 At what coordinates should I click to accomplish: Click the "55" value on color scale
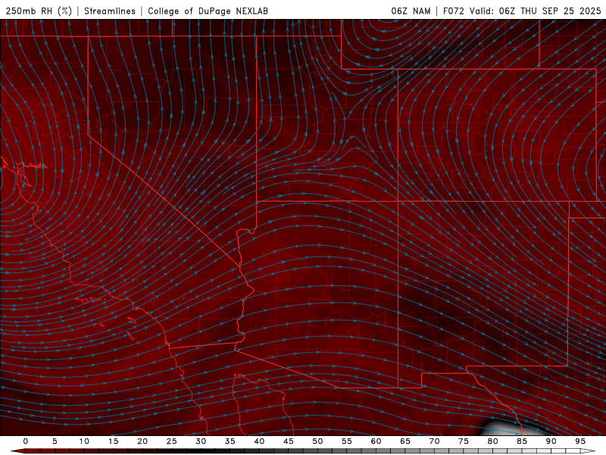tap(347, 441)
